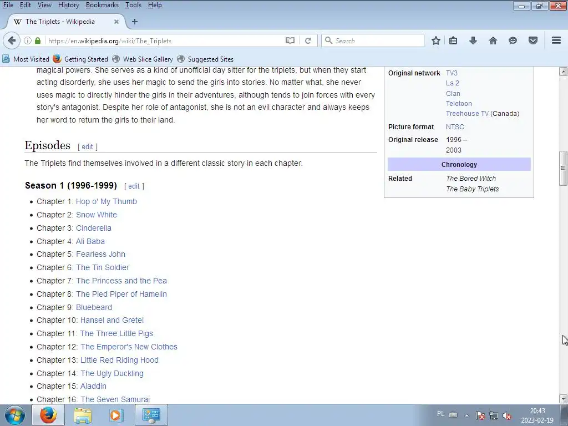568x426 pixels.
Task: Click edit link next to Episodes heading
Action: point(87,146)
